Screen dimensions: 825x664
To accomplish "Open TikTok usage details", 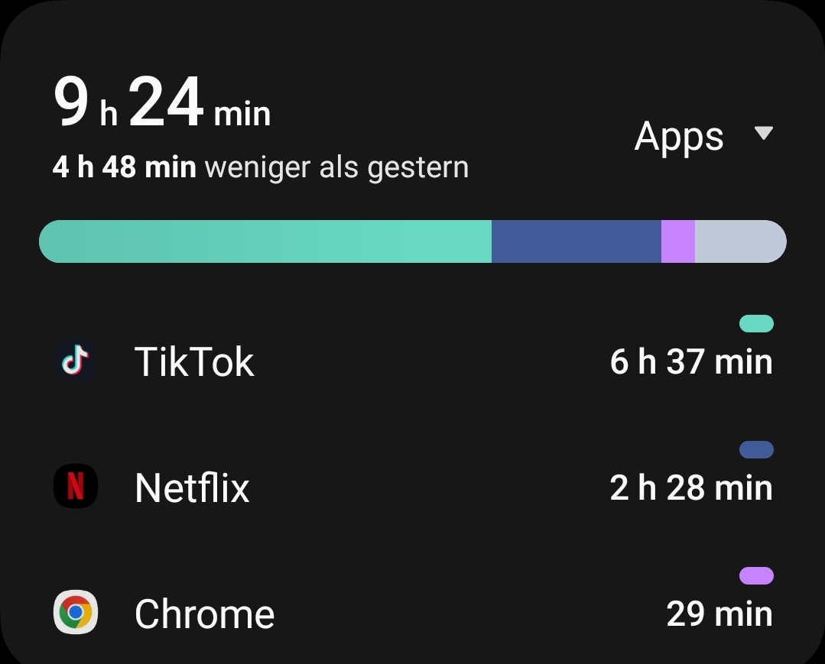I will 413,361.
